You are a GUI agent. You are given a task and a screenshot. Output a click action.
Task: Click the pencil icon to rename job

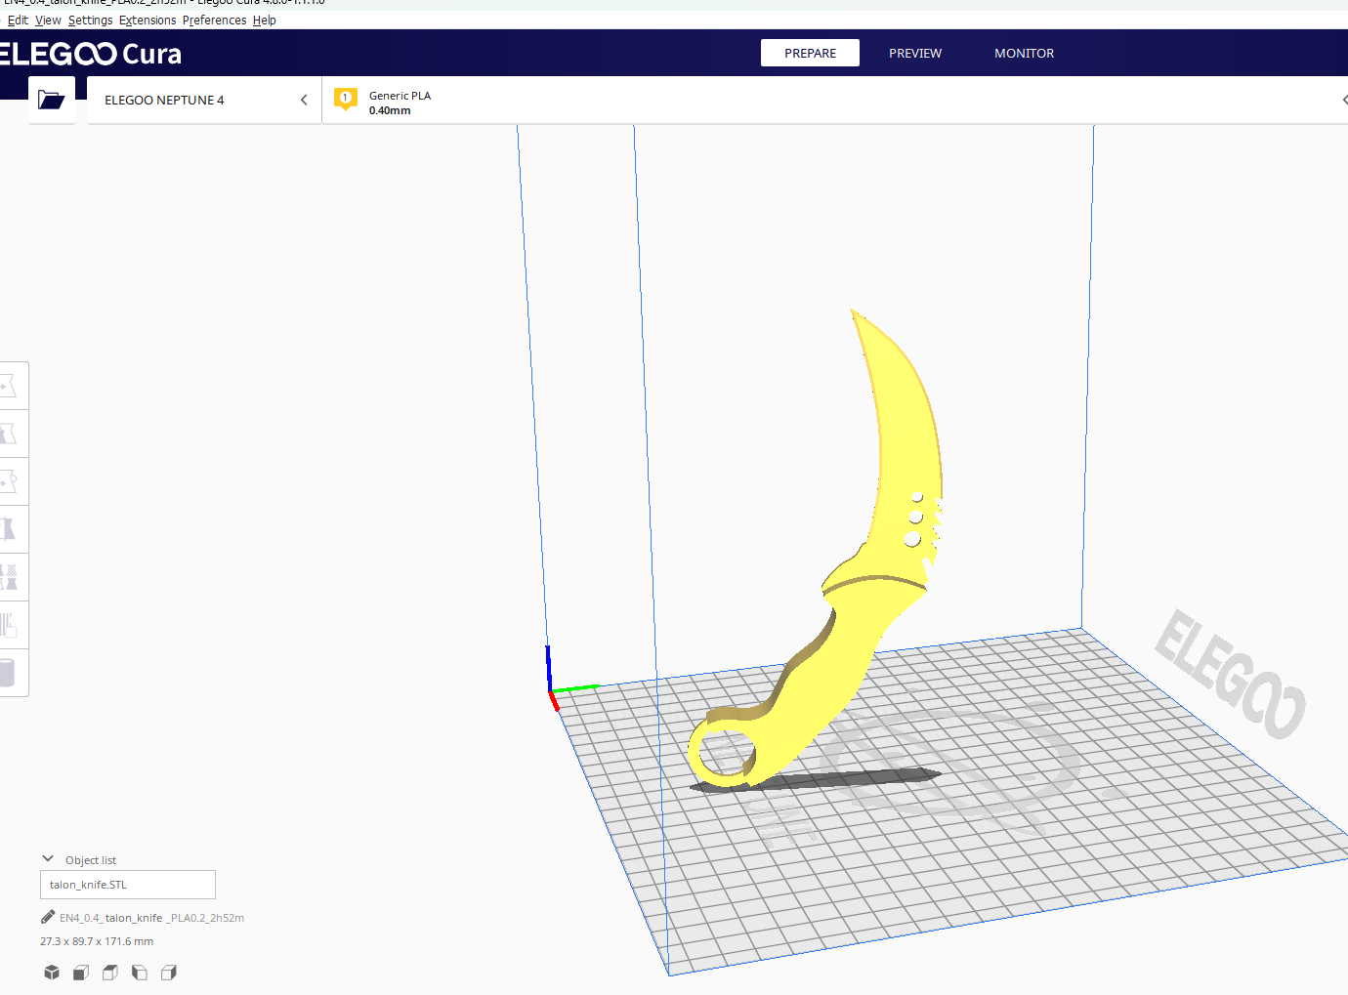[48, 917]
